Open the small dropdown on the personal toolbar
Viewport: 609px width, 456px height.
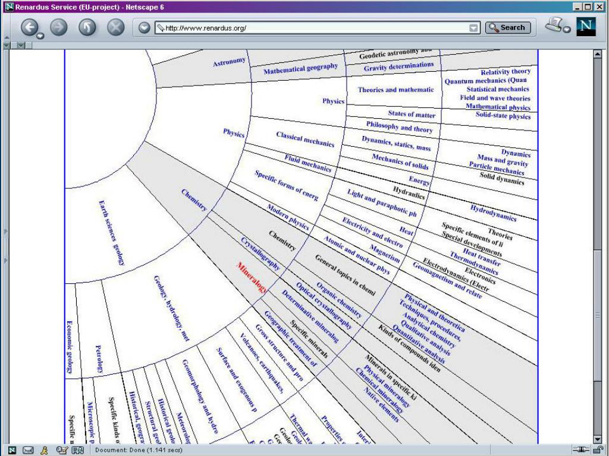(x=21, y=45)
